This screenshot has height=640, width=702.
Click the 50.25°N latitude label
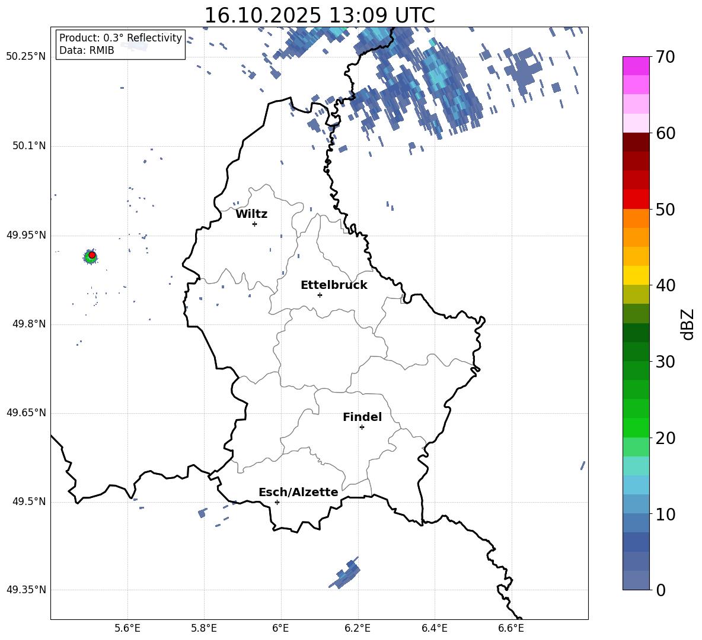[26, 56]
